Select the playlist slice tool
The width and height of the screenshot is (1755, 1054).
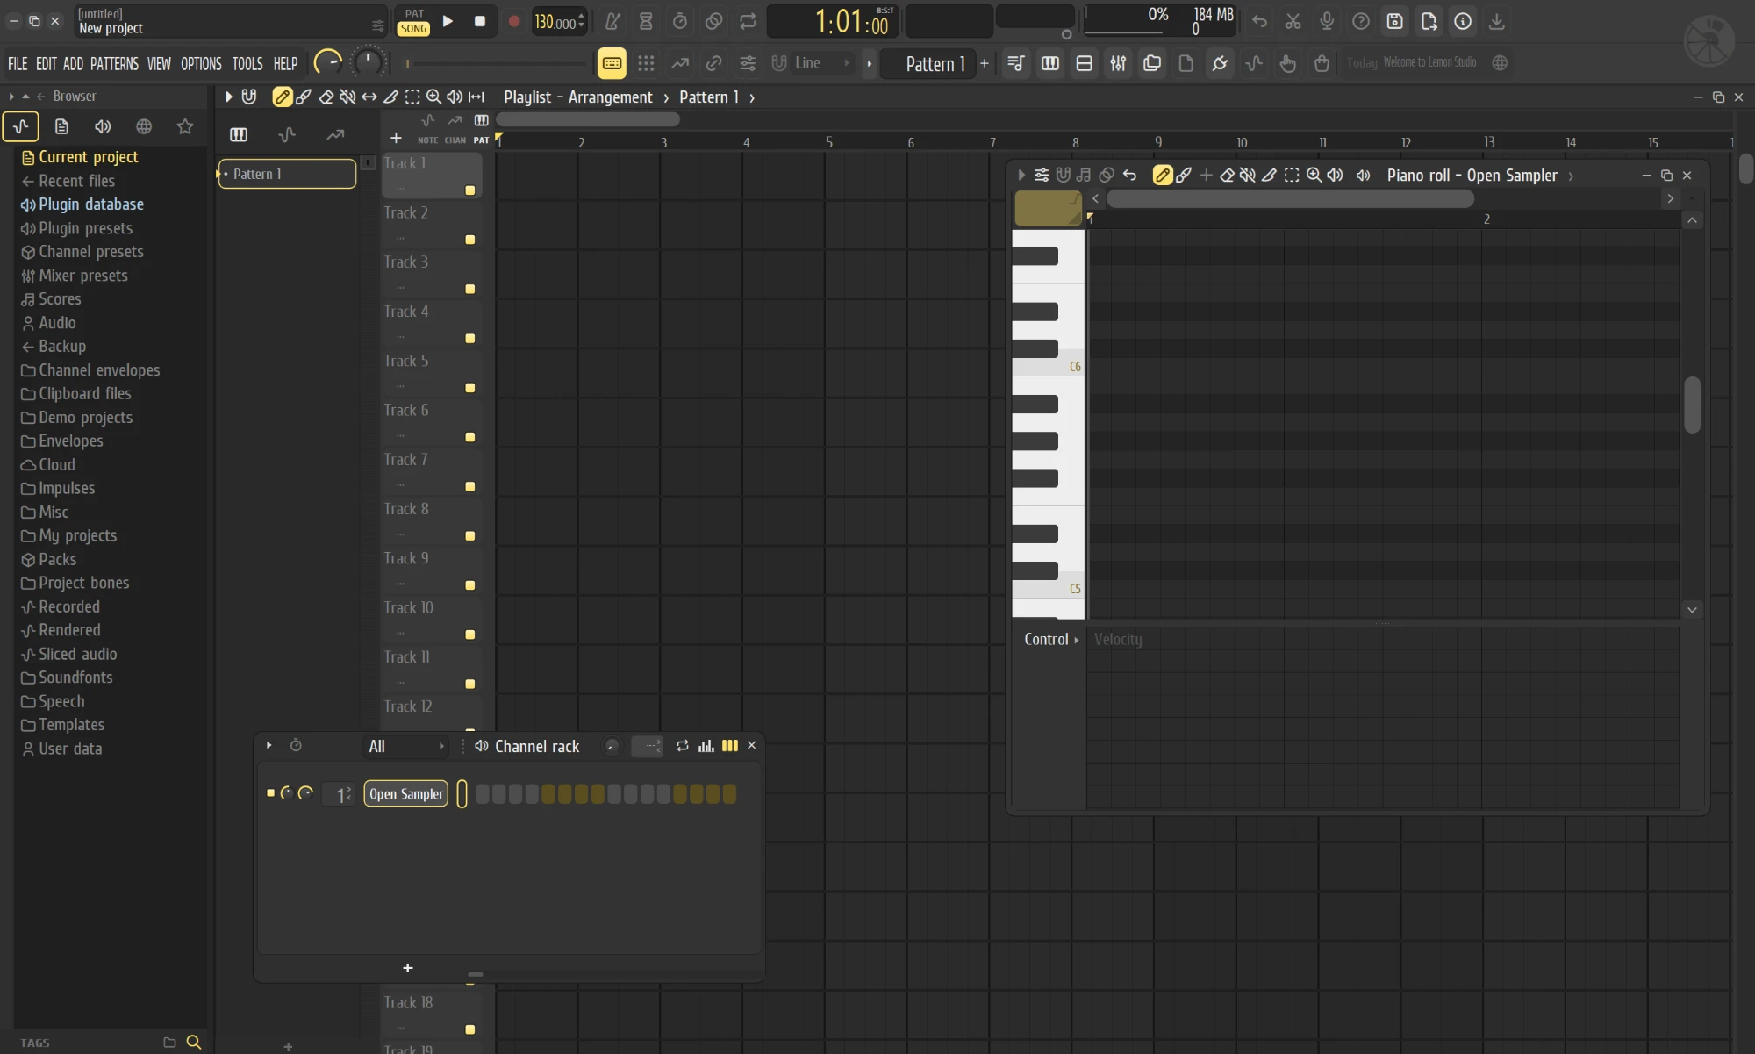[390, 97]
